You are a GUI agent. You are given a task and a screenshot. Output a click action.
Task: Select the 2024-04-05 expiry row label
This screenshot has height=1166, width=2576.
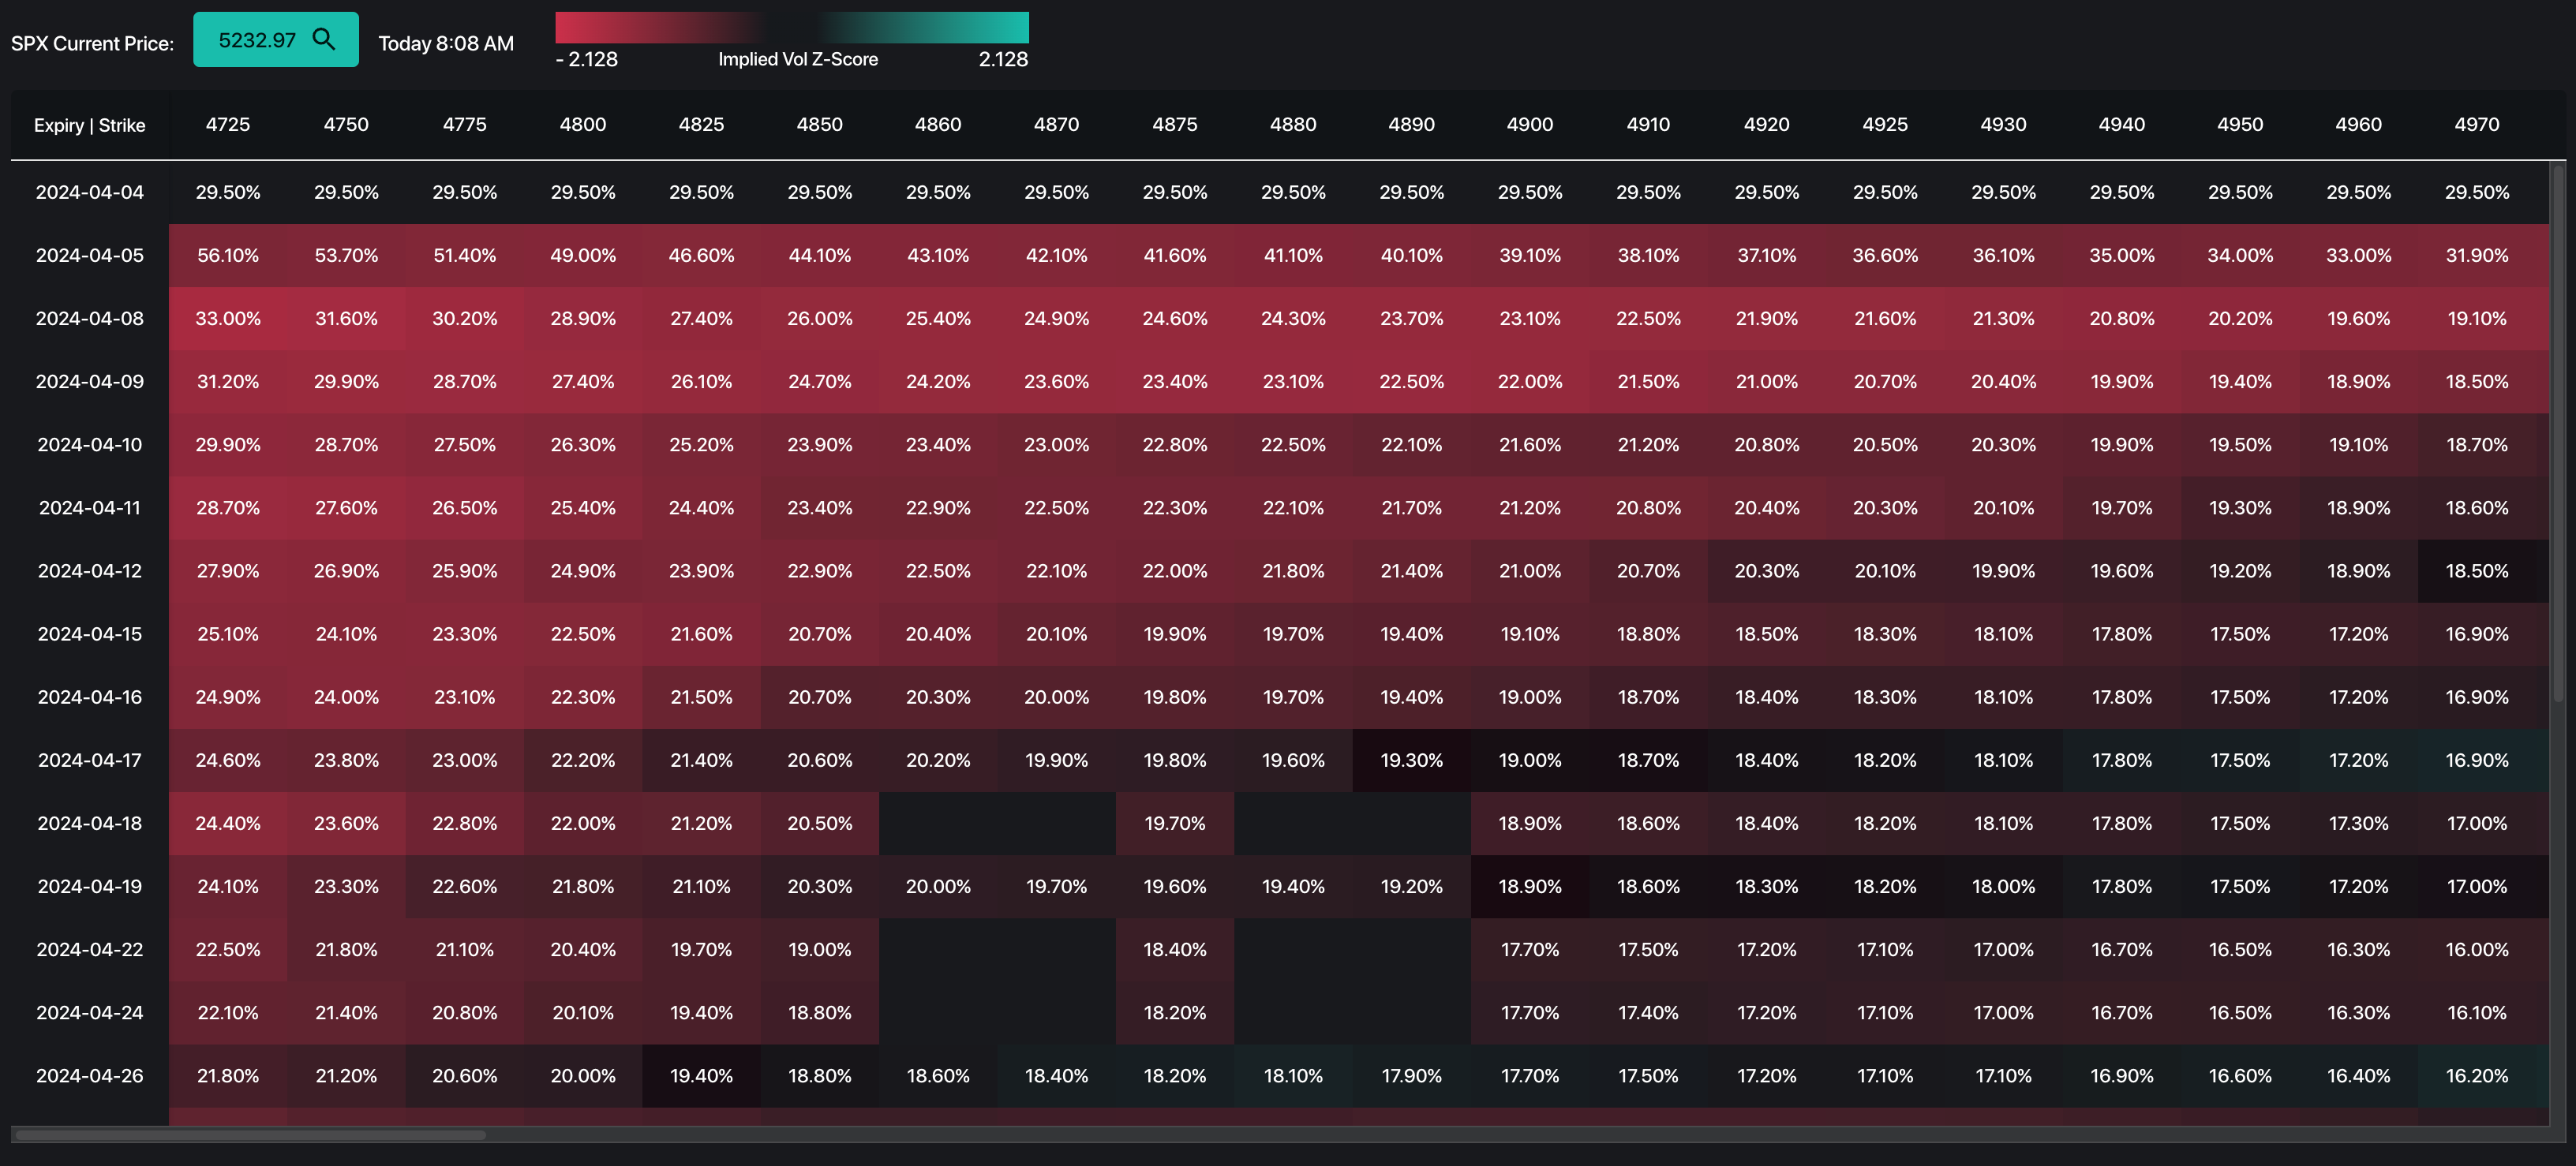89,255
